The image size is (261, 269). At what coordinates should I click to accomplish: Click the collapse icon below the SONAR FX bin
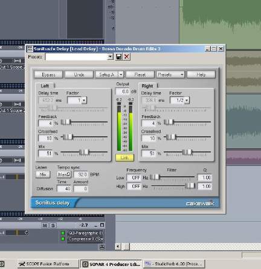102,247
